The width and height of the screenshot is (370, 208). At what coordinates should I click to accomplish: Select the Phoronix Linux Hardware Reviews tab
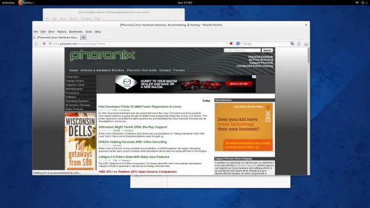(x=56, y=38)
